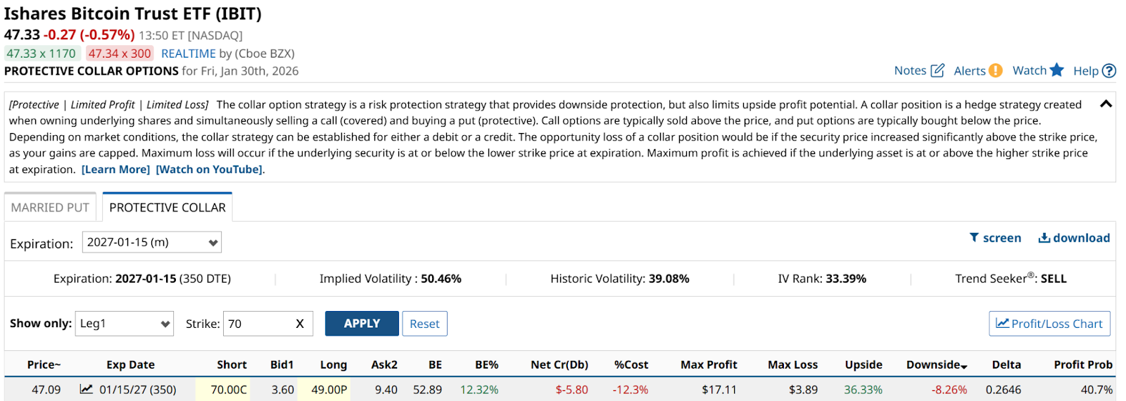1126x401 pixels.
Task: Click the Watch star icon
Action: tap(1056, 70)
